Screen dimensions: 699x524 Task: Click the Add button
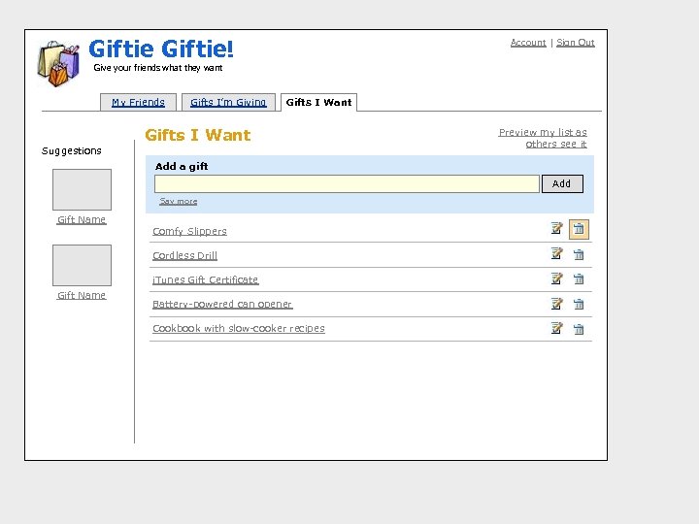pos(562,183)
